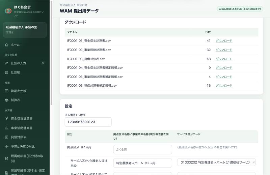Click the N shortcut badge beside 仕訳の入力
270x175 pixels.
[x=43, y=63]
